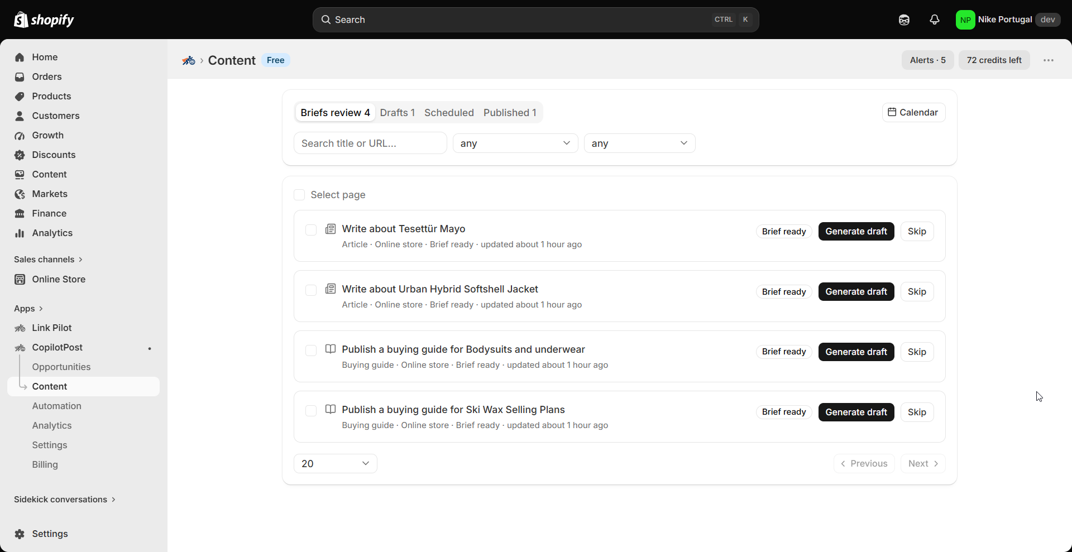
Task: Open the 20 per page dropdown
Action: pos(335,464)
